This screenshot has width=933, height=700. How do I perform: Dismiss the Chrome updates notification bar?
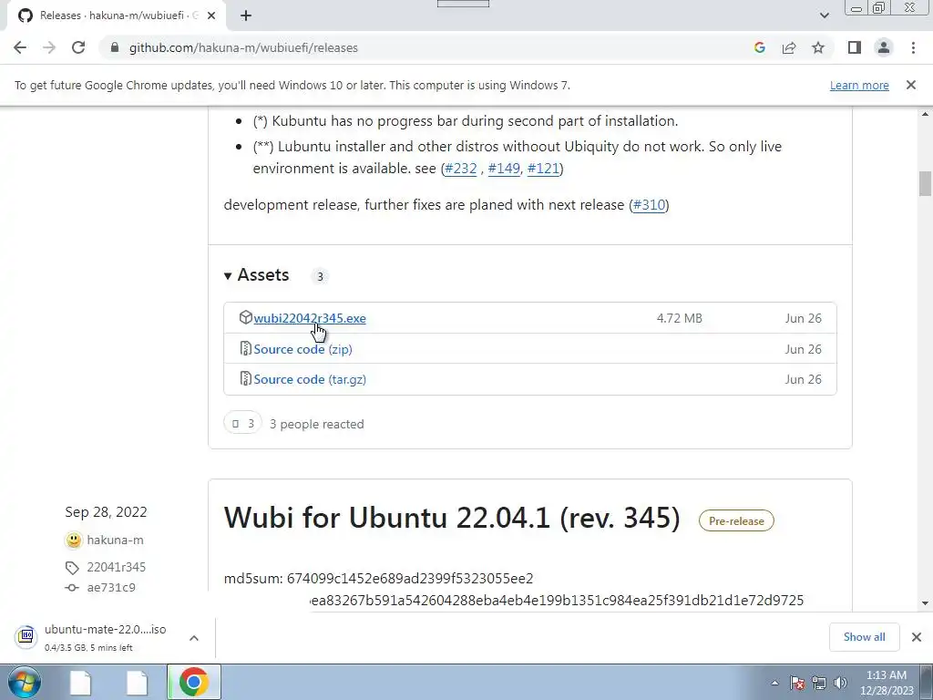(910, 85)
